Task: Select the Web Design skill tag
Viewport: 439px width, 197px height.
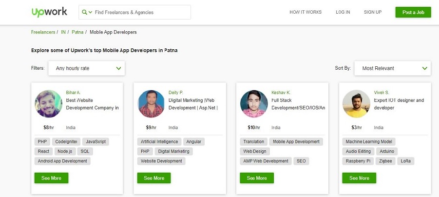Action: coord(255,151)
